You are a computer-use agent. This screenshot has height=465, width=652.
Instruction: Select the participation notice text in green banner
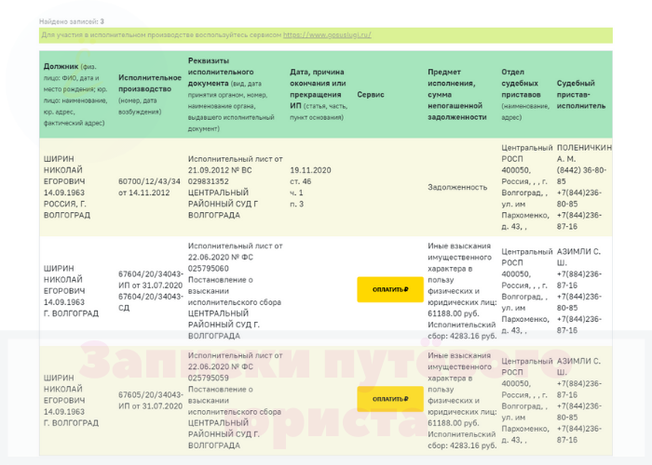[x=206, y=35]
